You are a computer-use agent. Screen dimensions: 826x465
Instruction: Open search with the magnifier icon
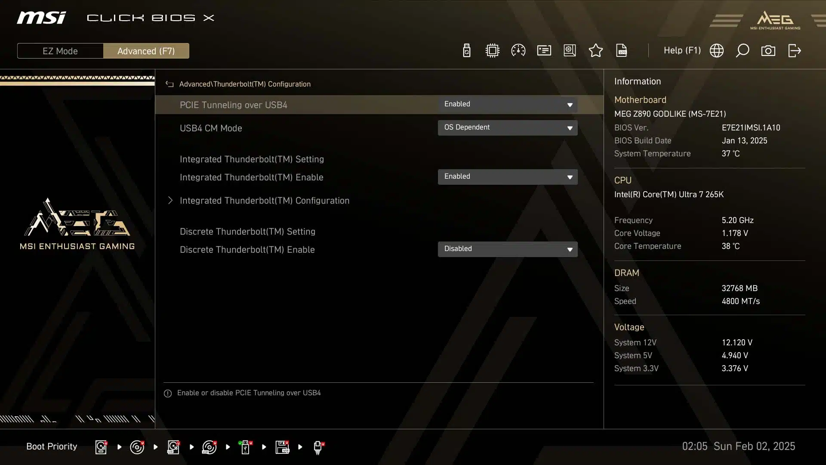pos(742,51)
